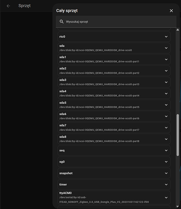Viewport: 181px width, 209px height.
Task: Expand the seq device entry
Action: point(114,150)
